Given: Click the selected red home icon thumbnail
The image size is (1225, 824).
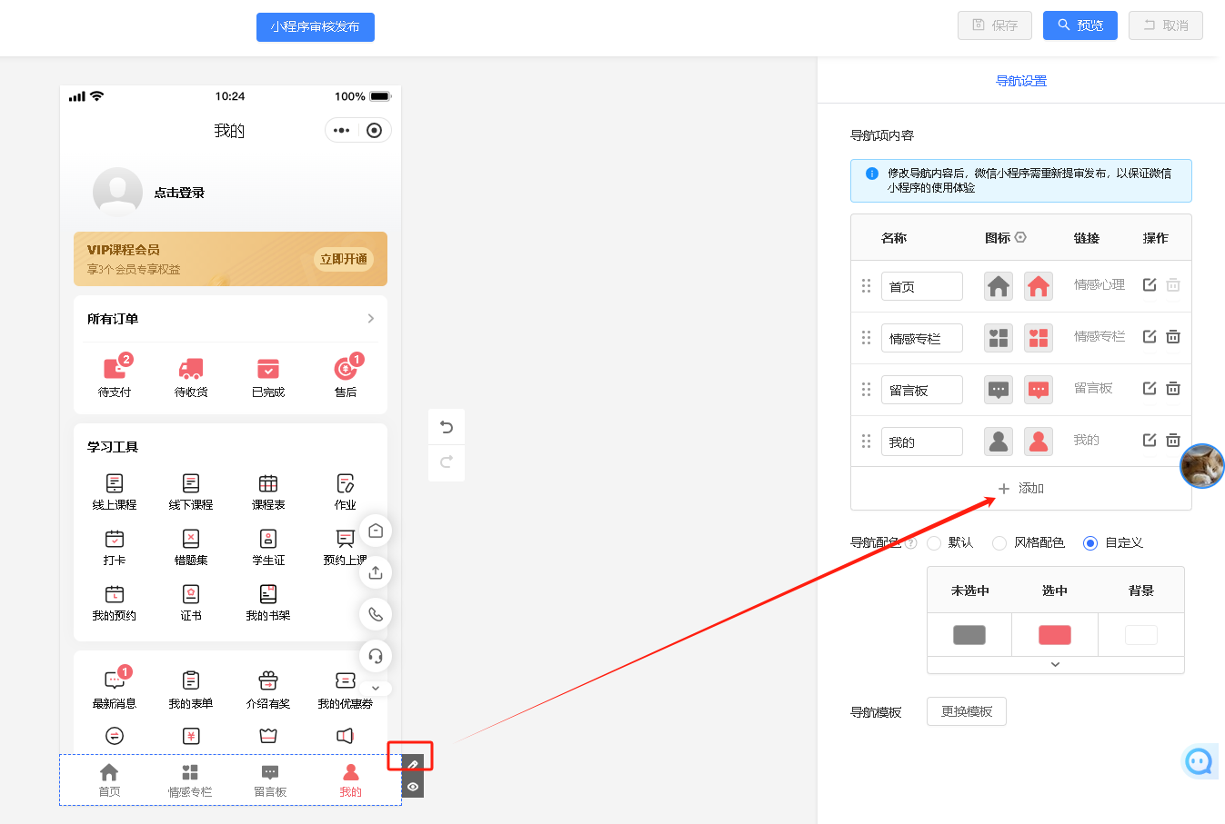Looking at the screenshot, I should tap(1039, 286).
